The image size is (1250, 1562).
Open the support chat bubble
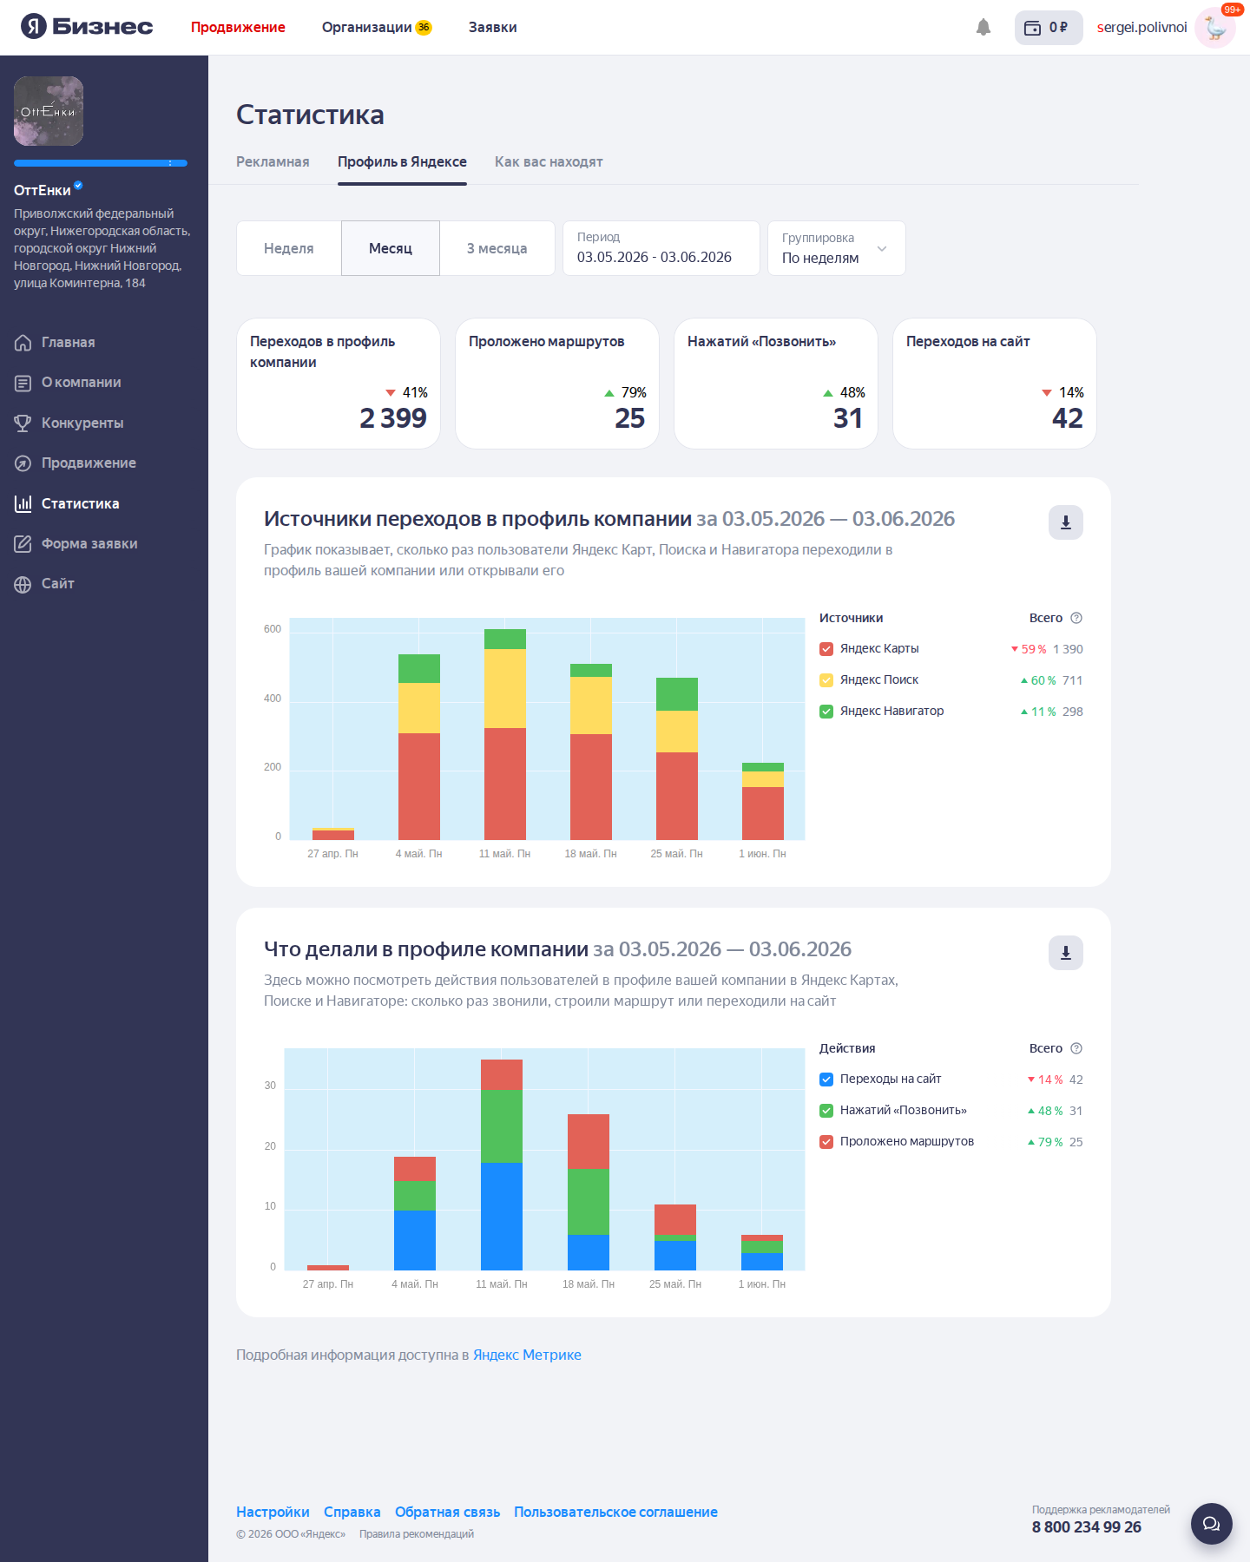coord(1212,1524)
